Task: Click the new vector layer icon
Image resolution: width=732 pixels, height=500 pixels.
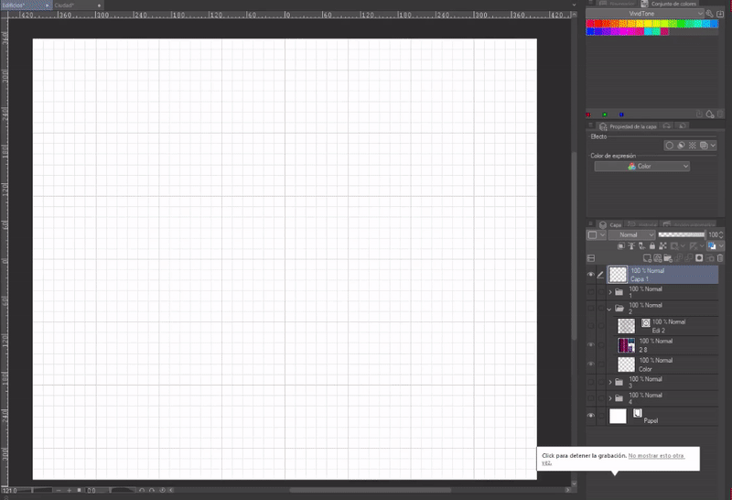Action: (657, 258)
